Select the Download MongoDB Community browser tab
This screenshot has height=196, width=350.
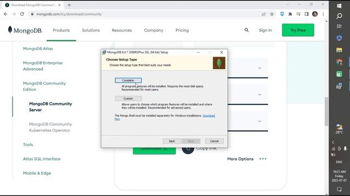click(x=33, y=5)
